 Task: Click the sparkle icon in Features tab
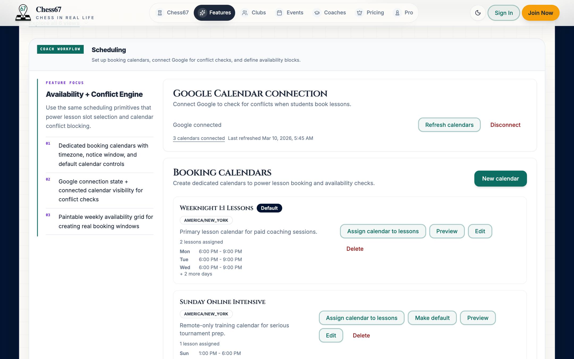[x=202, y=13]
